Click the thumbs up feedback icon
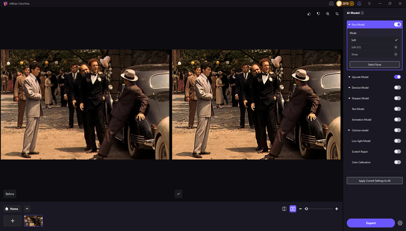 [x=309, y=14]
